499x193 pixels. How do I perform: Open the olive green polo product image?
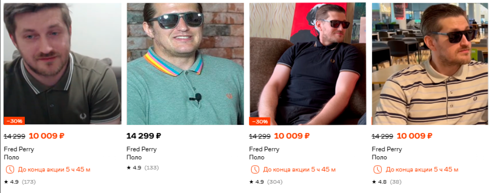[x=62, y=64]
